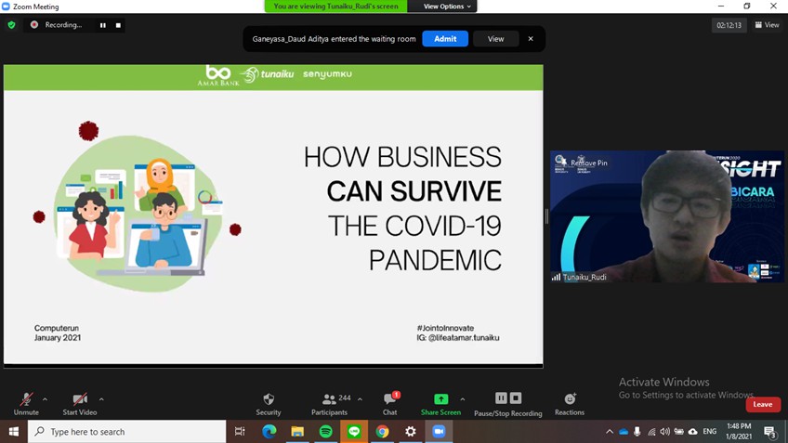Dismiss the waiting room notification
The image size is (788, 443).
coord(531,39)
